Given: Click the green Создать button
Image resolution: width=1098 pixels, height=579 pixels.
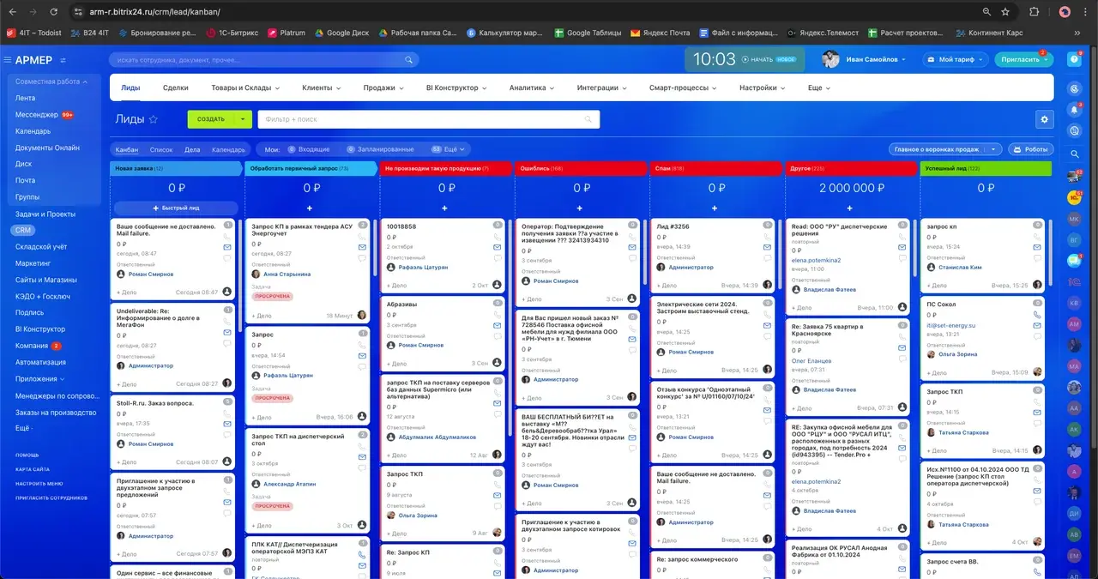Looking at the screenshot, I should click(212, 119).
